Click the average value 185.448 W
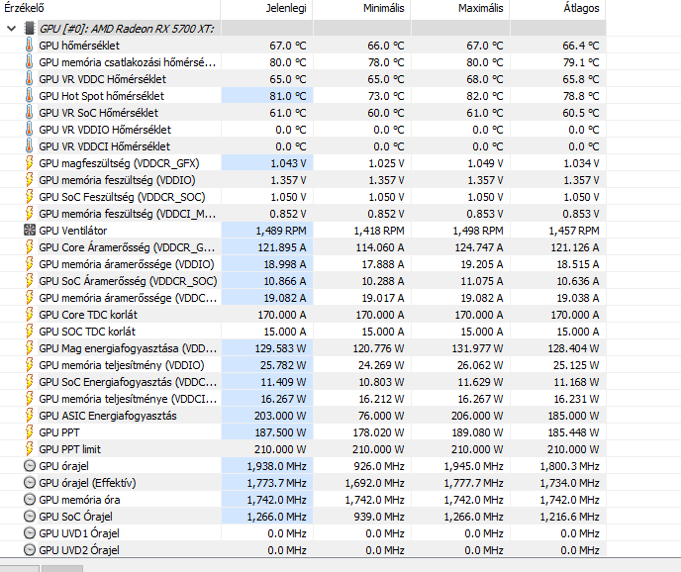Viewport: 681px width, 572px height. point(573,432)
